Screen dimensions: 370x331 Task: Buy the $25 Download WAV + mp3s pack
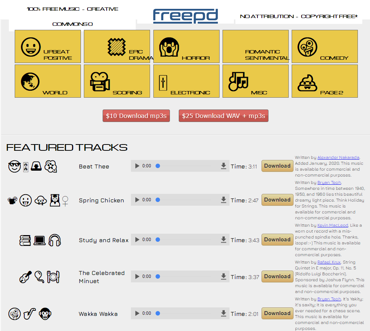pos(224,116)
